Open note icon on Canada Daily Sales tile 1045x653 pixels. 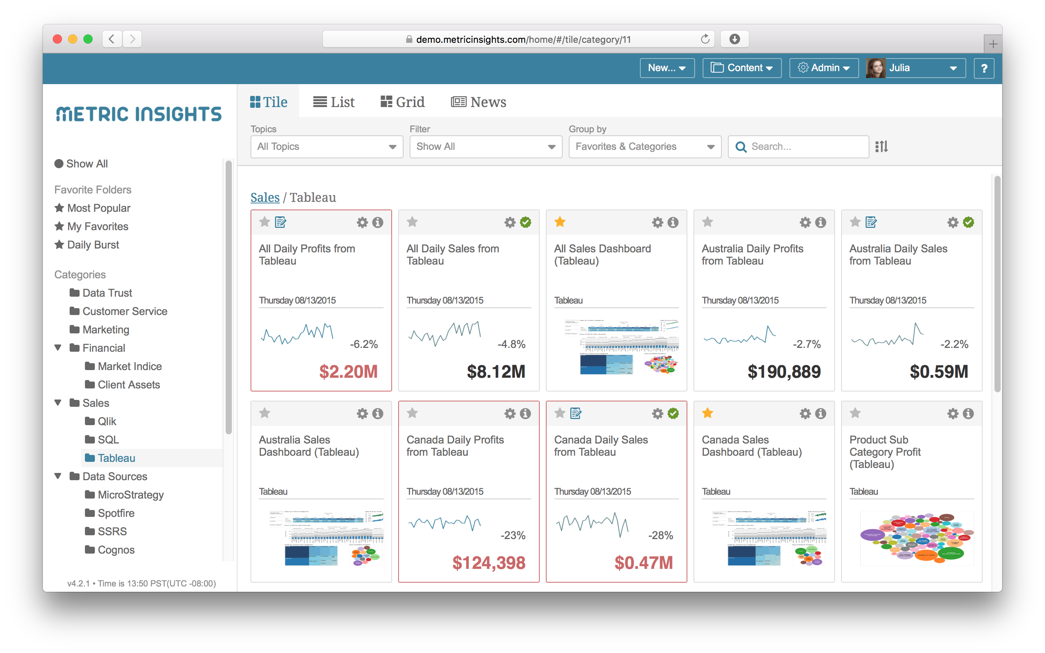[x=576, y=414]
